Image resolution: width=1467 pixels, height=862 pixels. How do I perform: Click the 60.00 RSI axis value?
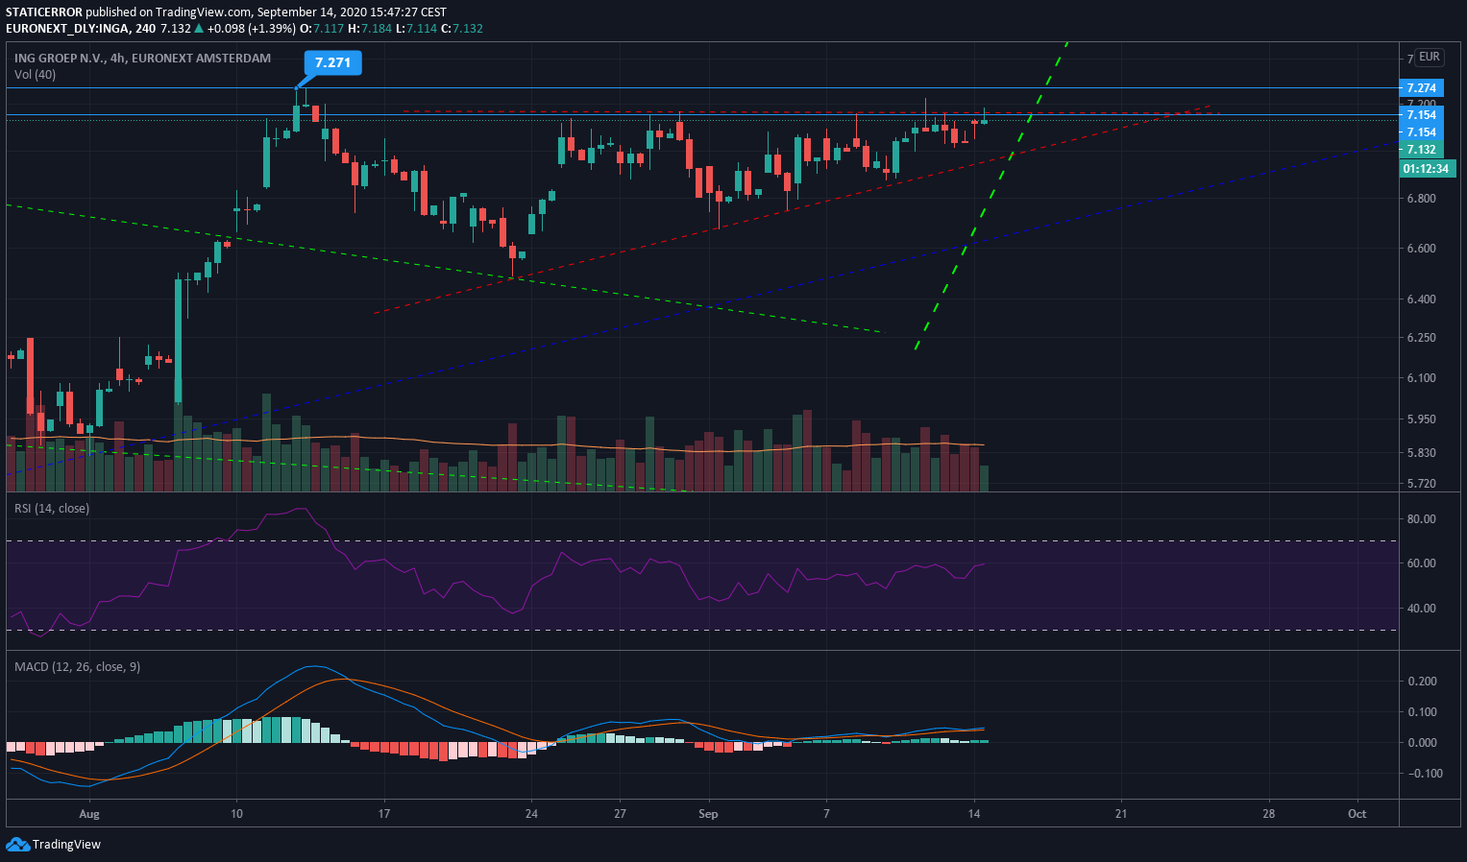click(1421, 563)
